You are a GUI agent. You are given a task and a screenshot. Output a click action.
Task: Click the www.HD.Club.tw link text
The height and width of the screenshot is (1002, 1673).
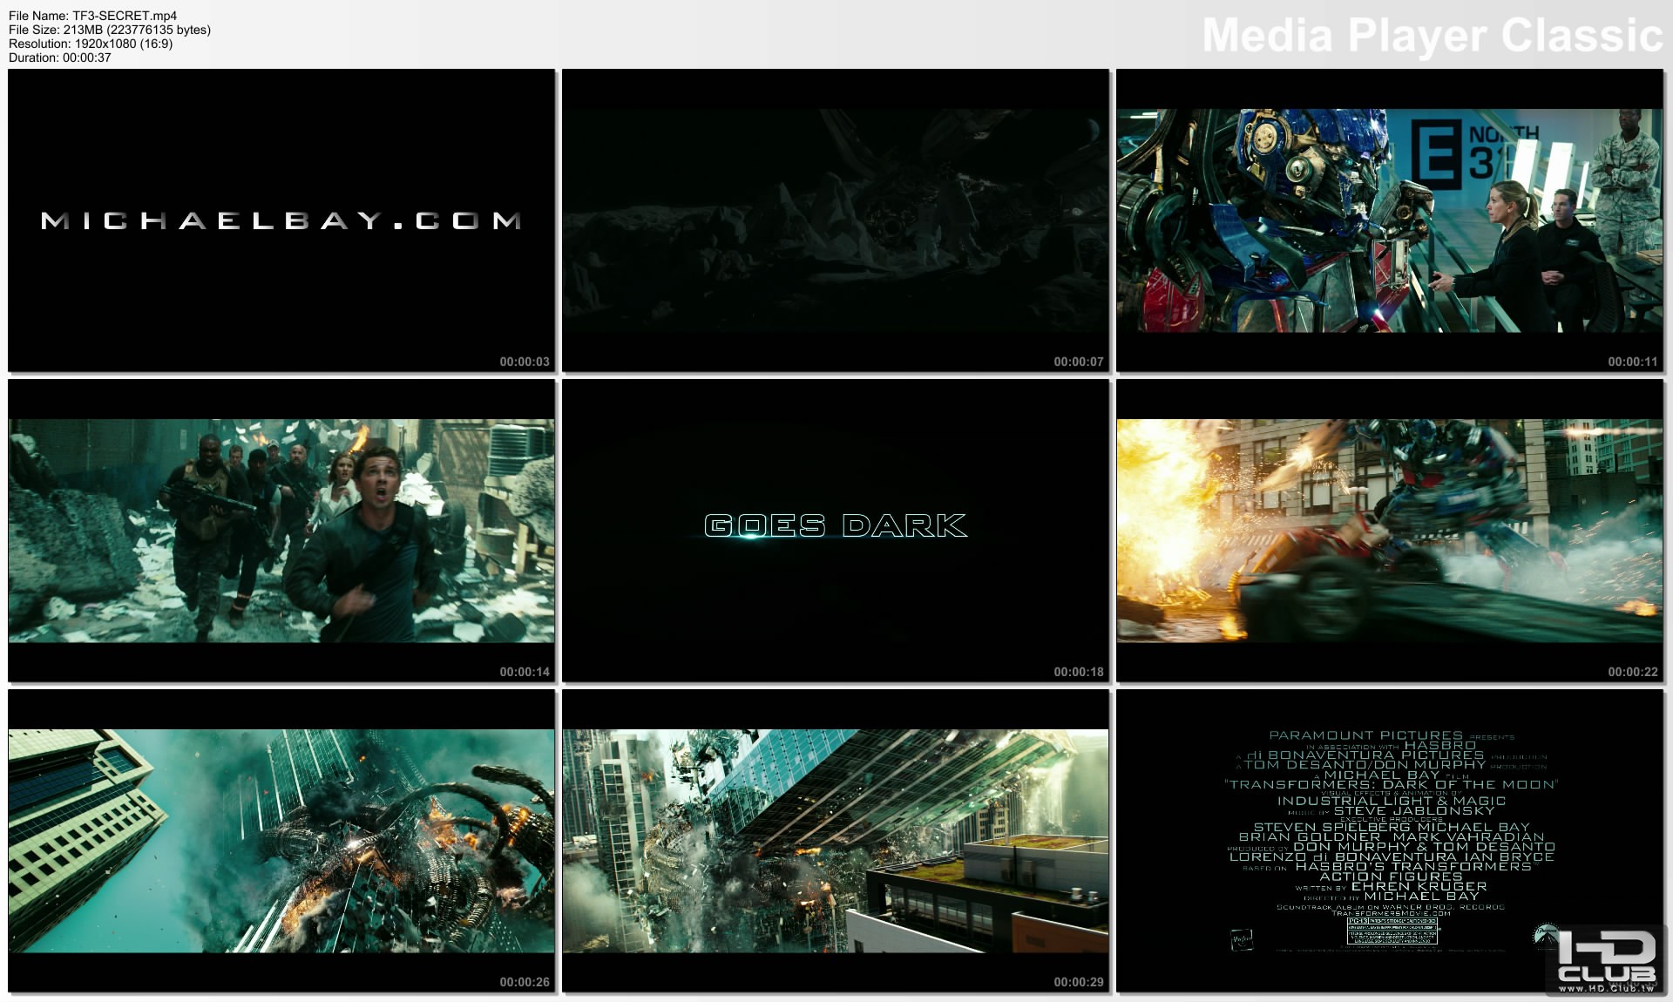click(x=1606, y=988)
